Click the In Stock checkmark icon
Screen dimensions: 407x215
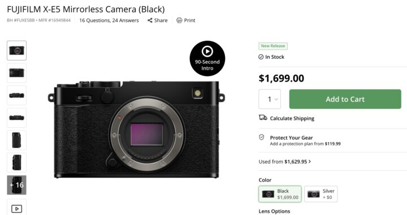coord(261,57)
